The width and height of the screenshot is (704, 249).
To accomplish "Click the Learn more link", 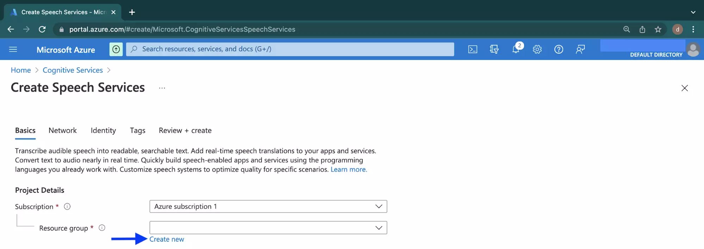I will (349, 170).
